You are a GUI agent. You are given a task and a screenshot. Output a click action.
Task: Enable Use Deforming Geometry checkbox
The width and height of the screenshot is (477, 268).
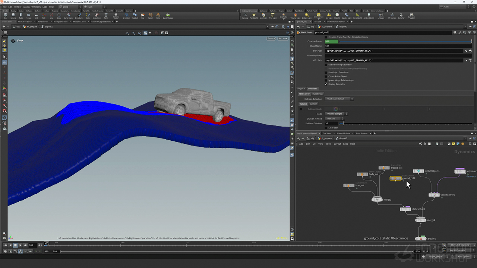326,65
